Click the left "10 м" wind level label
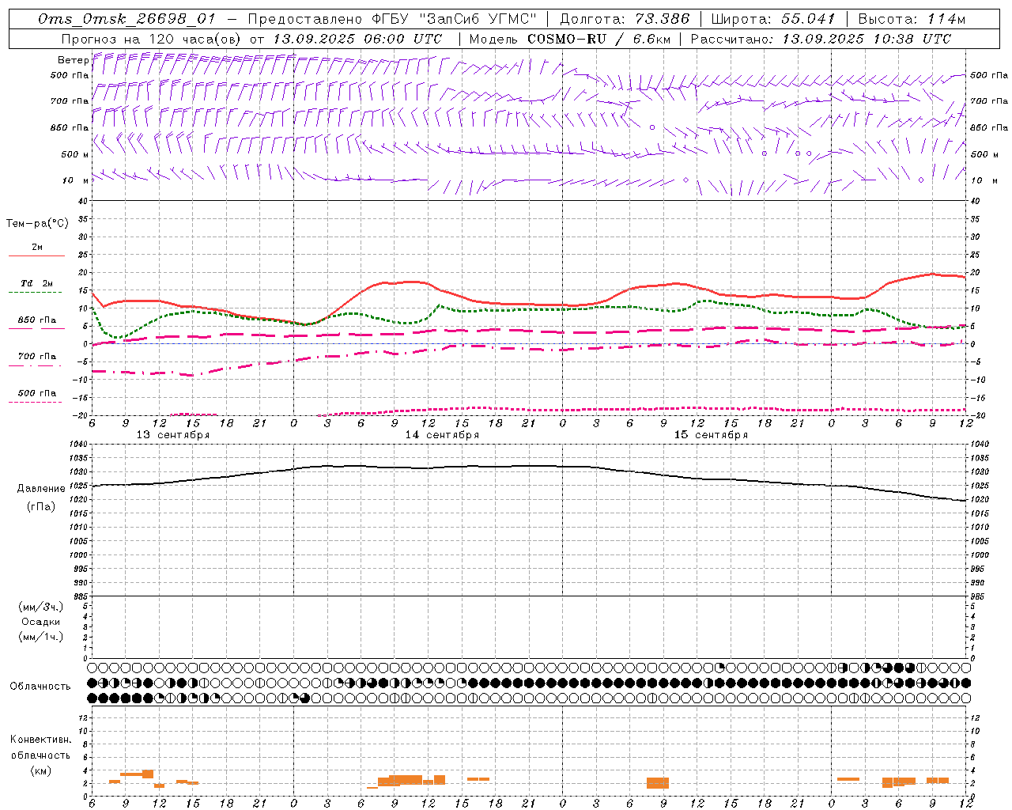Screen dimensions: 1012x810 tap(75, 180)
